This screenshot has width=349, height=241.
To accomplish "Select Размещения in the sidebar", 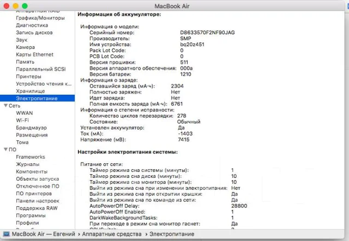I will pyautogui.click(x=32, y=135).
